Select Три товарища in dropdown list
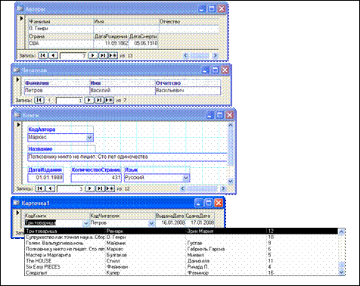Image resolution: width=360 pixels, height=286 pixels. (x=182, y=231)
